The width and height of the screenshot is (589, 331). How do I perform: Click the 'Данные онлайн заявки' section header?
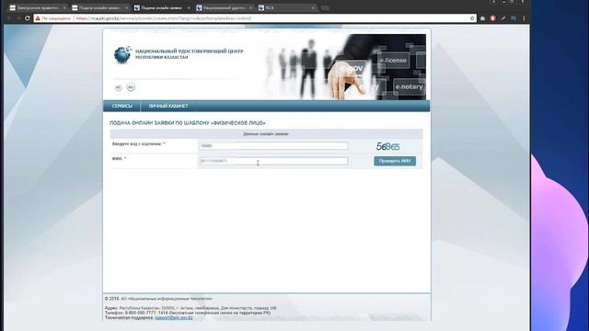coord(266,134)
